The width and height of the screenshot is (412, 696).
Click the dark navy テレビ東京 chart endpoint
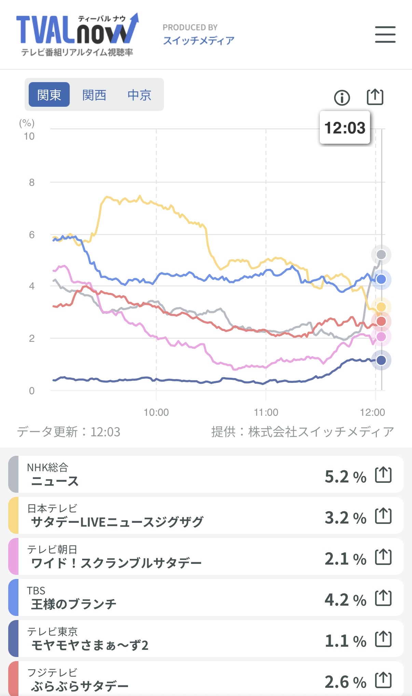click(x=381, y=360)
